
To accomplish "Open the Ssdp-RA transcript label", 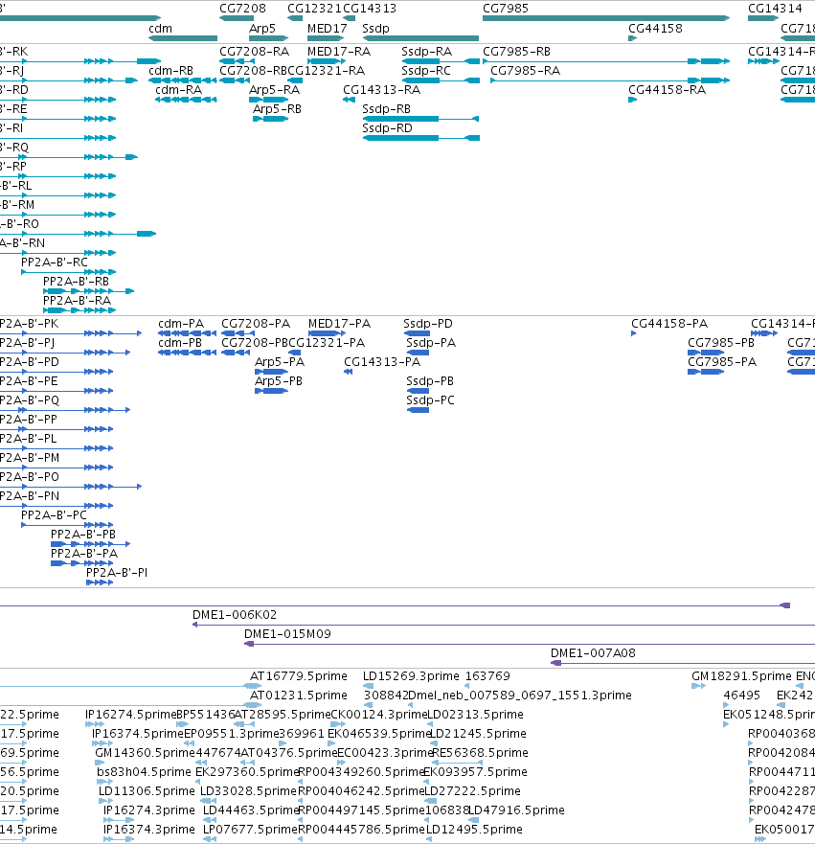I will [x=426, y=52].
